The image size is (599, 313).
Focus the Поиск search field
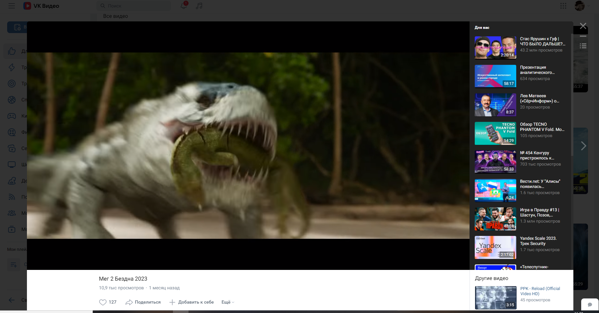(x=134, y=6)
